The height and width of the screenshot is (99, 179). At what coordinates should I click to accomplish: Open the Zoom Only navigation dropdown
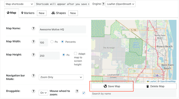tap(61, 77)
